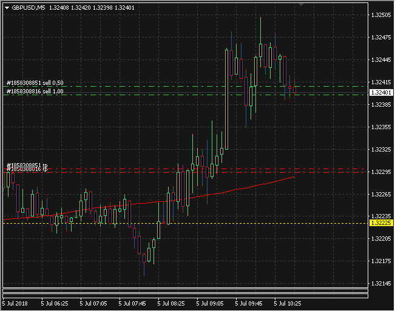Click the 1.32445 level on price axis

pos(380,59)
